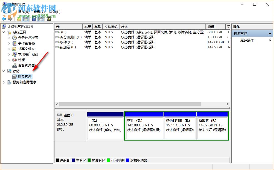This screenshot has width=274, height=170.
Task: Toggle the action pane visibility toolbar icon
Action: [40, 19]
